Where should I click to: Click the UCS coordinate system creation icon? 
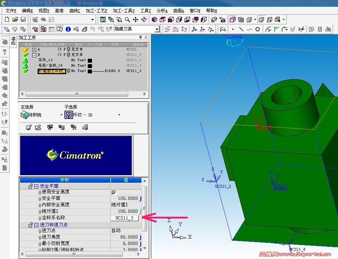pos(194,29)
